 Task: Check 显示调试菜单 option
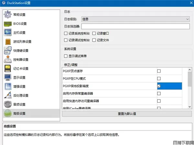[66, 56]
